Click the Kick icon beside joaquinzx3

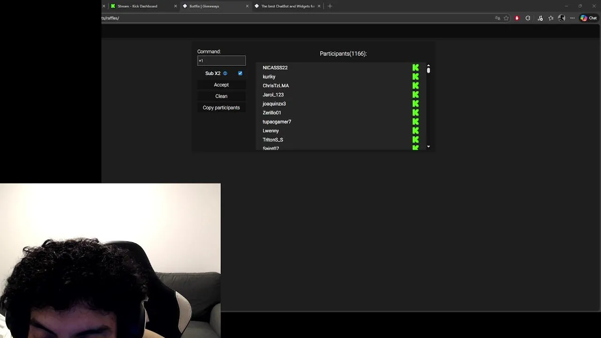click(x=416, y=104)
